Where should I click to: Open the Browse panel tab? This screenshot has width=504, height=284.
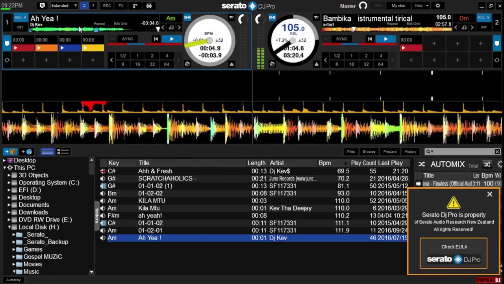pos(369,151)
